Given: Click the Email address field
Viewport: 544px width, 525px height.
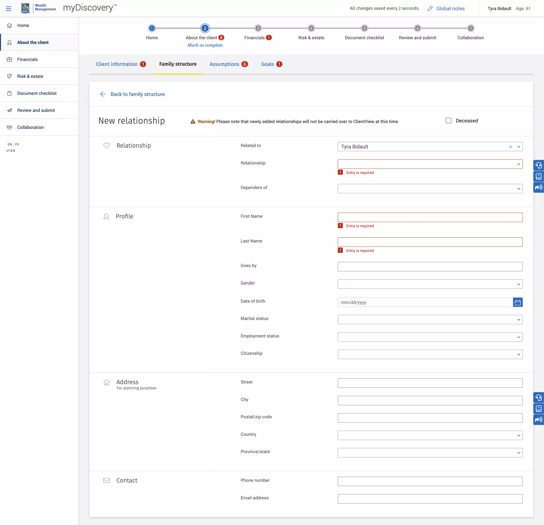Looking at the screenshot, I should 430,499.
